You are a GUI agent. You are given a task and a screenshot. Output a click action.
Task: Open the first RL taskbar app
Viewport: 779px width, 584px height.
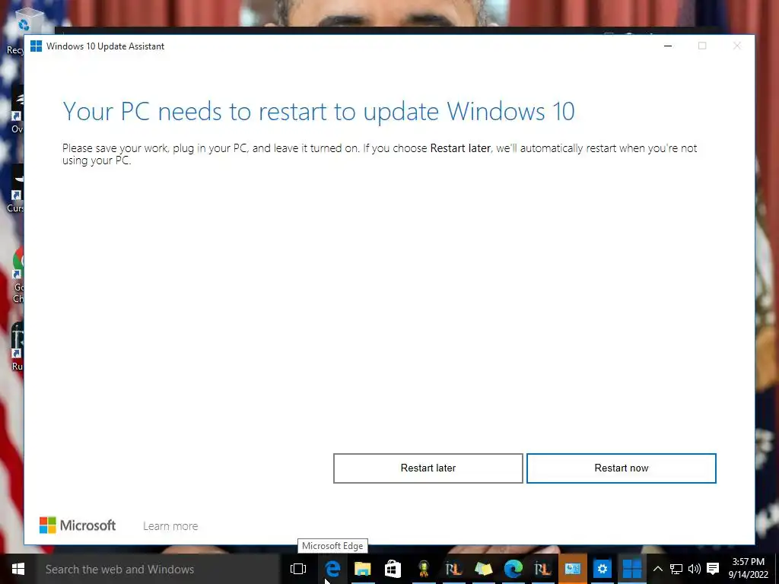click(453, 569)
